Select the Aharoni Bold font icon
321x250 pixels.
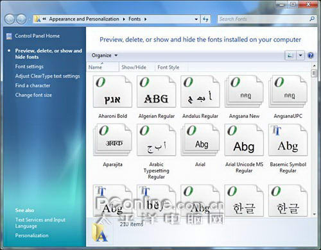112,92
